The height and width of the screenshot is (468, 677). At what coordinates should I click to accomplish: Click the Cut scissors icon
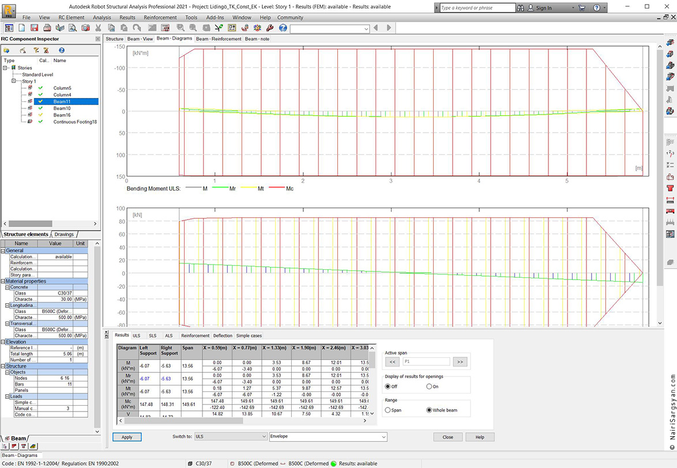[x=99, y=28]
